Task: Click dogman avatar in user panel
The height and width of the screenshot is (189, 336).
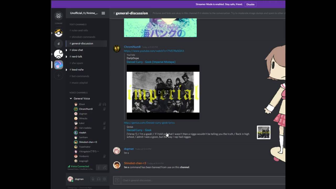Action: (70, 179)
